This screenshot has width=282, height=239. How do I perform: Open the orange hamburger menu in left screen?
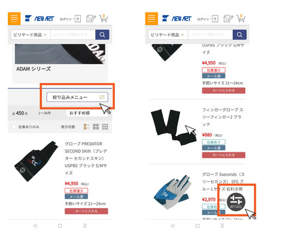pyautogui.click(x=14, y=19)
